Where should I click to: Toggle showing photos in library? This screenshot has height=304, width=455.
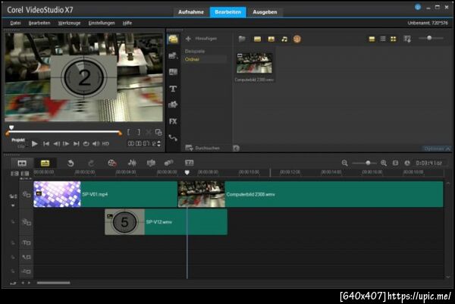pyautogui.click(x=271, y=39)
